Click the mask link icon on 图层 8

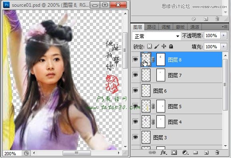pyautogui.click(x=153, y=59)
